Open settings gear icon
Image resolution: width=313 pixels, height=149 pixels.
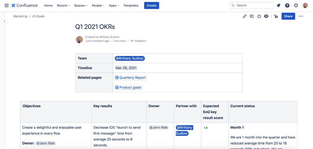coord(296,5)
